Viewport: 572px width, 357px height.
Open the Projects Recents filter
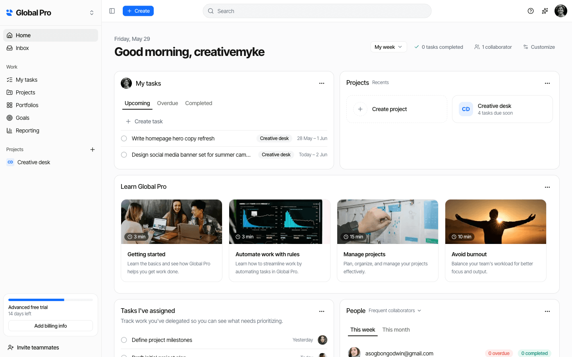tap(381, 83)
